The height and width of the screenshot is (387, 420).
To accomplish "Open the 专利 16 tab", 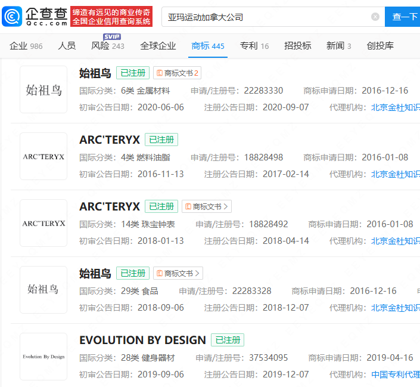I will pyautogui.click(x=254, y=46).
